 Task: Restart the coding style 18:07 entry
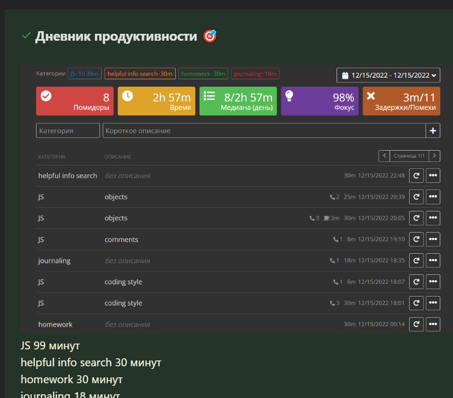pos(416,282)
